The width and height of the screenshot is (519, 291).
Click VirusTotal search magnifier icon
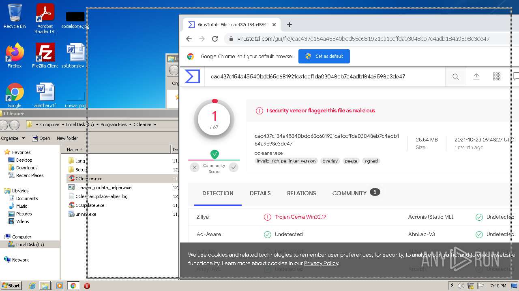456,76
